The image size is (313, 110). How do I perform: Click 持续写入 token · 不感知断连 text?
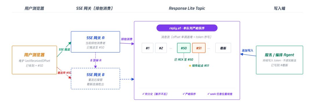(x=279, y=60)
